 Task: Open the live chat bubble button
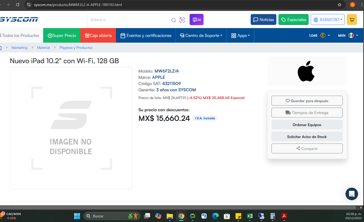[352, 194]
